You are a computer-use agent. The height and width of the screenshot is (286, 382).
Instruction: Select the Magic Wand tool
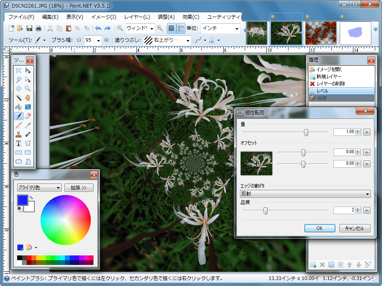[x=19, y=97]
